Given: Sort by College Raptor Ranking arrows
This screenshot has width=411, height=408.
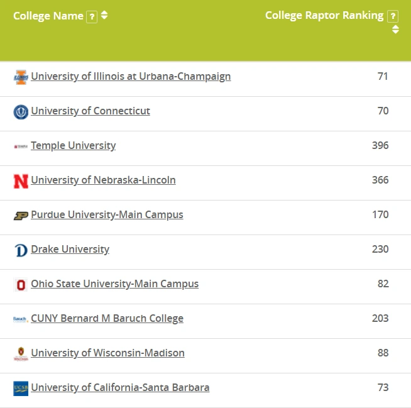Looking at the screenshot, I should pos(395,29).
